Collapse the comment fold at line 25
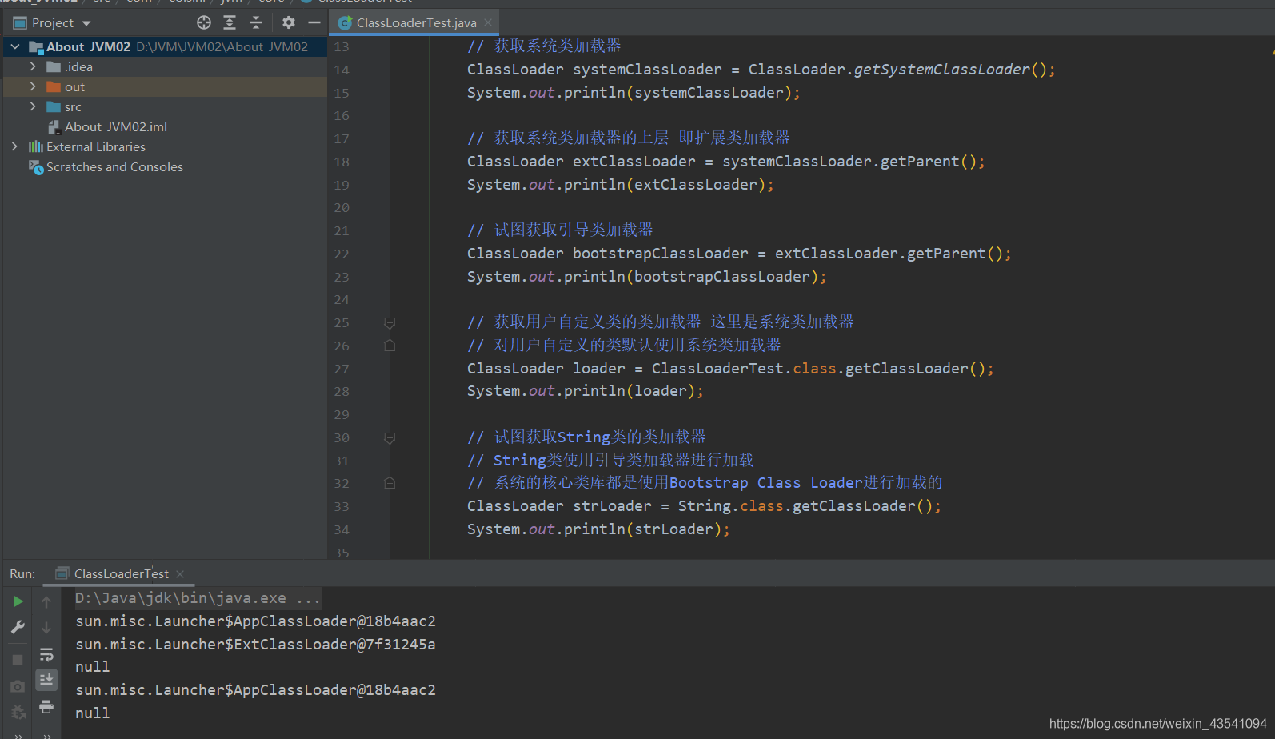This screenshot has width=1275, height=739. click(390, 322)
